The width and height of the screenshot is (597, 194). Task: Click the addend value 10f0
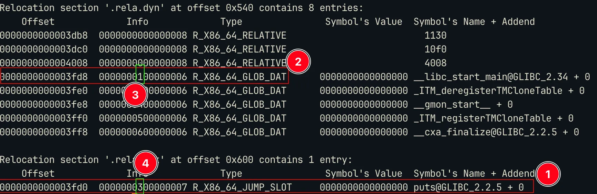click(435, 49)
